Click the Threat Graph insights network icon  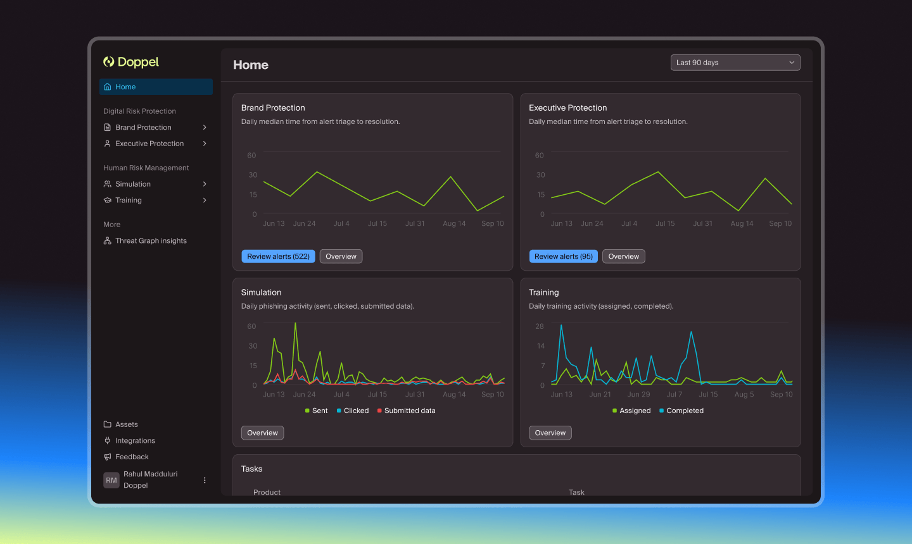(x=108, y=241)
